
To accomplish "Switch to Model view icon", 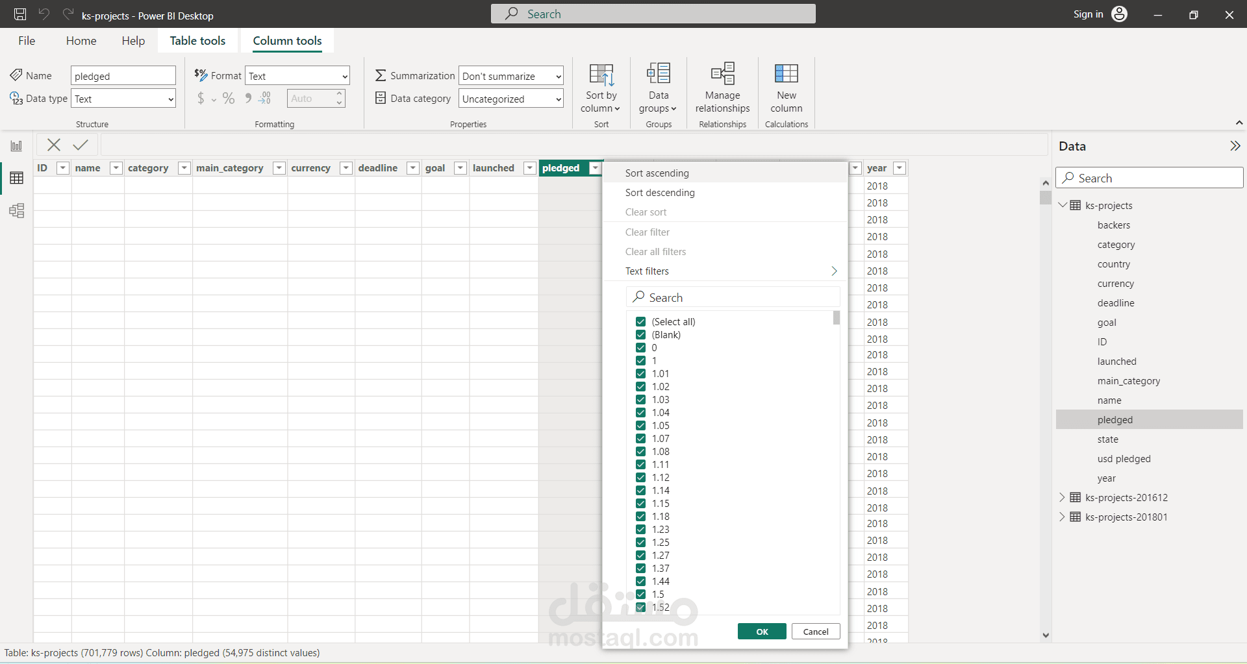I will [16, 210].
